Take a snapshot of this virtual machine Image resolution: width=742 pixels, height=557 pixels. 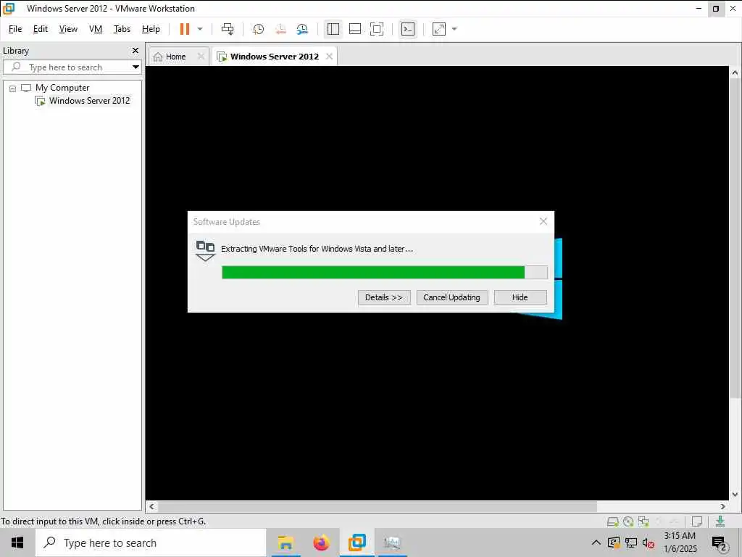[258, 29]
